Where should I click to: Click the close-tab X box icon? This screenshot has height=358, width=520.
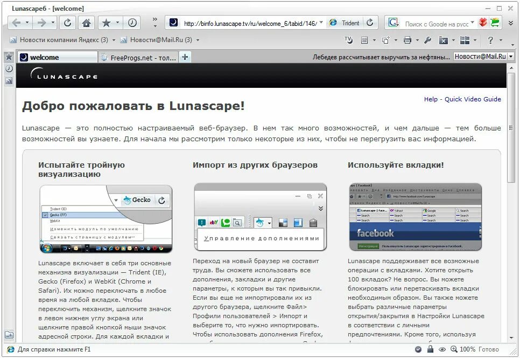coord(444,40)
